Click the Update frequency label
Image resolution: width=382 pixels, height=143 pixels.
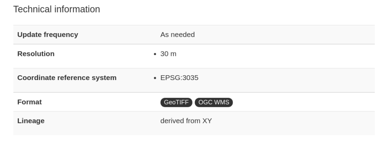pos(48,35)
